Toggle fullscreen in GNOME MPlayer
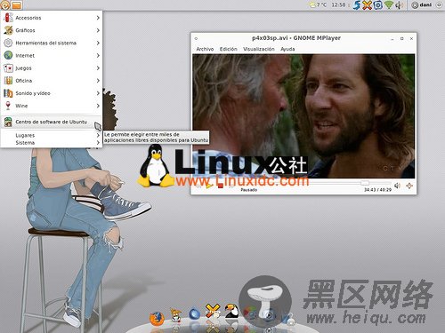 tap(409, 186)
